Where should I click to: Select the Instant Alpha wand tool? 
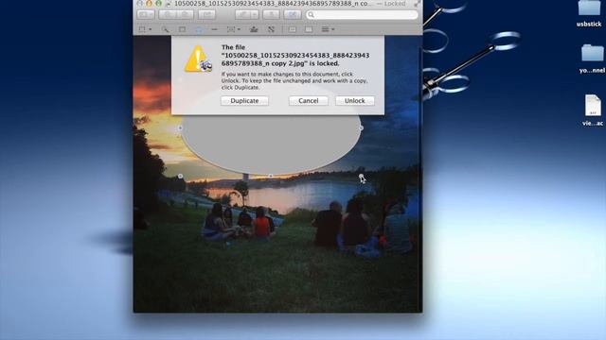[x=165, y=29]
